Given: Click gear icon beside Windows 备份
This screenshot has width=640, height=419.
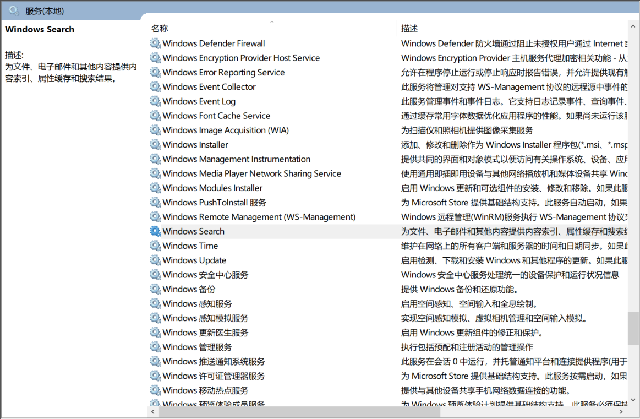Looking at the screenshot, I should tap(155, 289).
